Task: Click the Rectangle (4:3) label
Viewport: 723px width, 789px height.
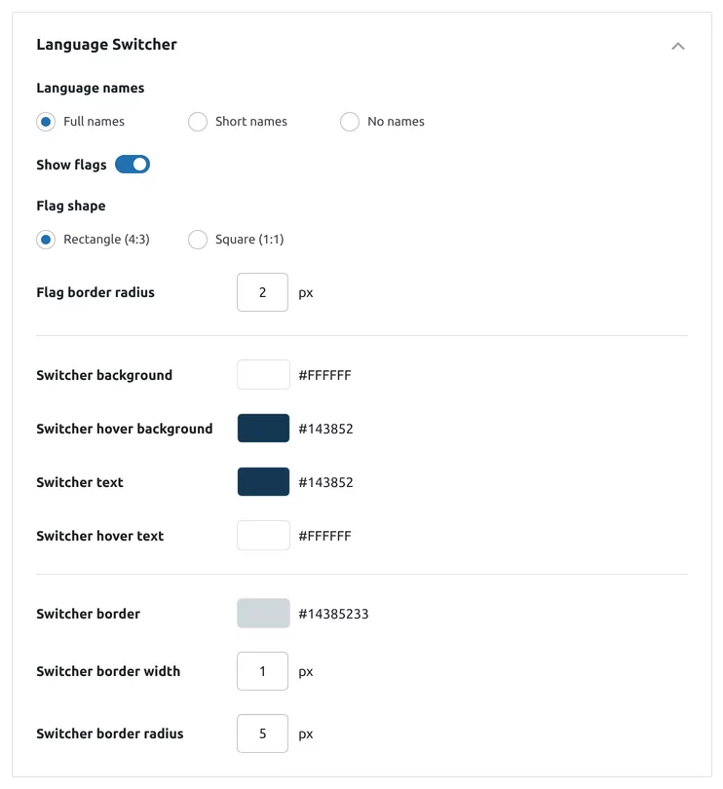Action: coord(106,240)
